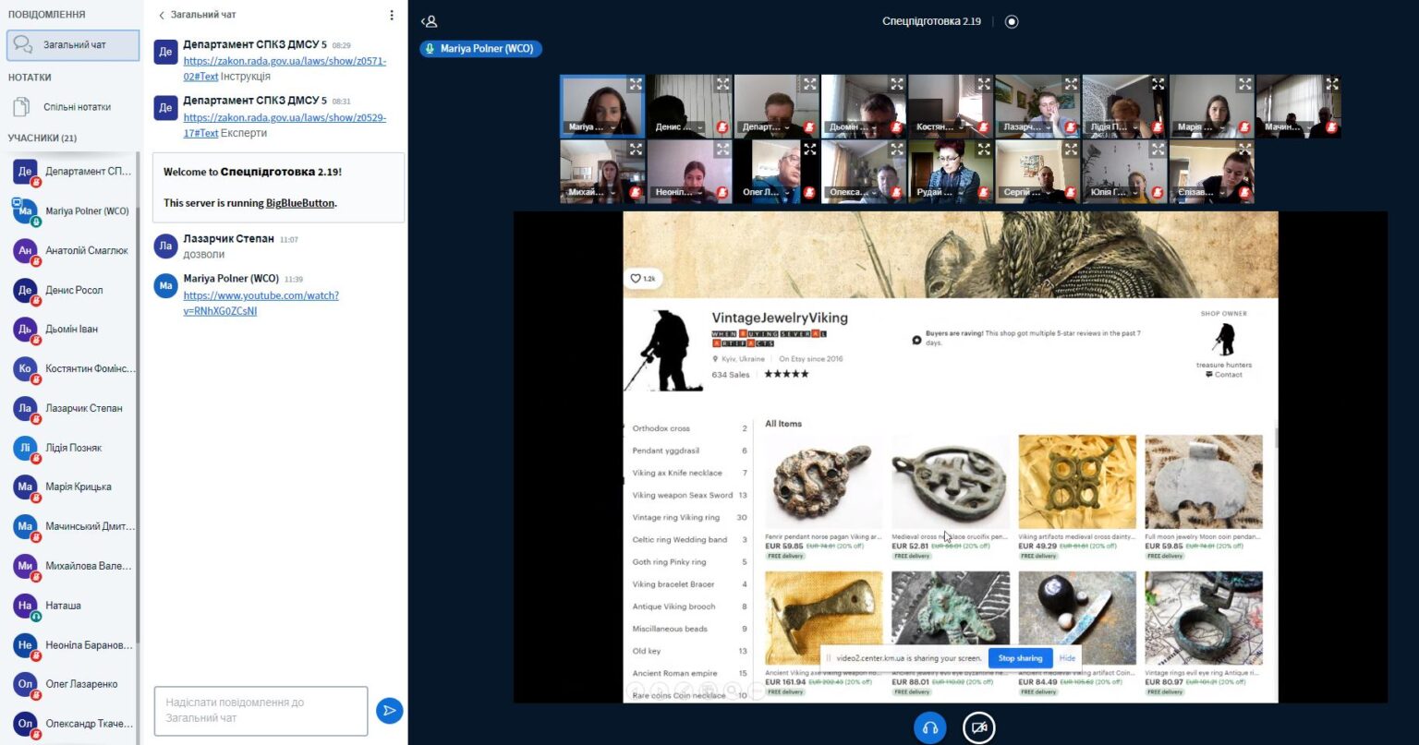Screen dimensions: 1419x745
Task: Fullscreen the Дьомін webcam tile
Action: 896,84
